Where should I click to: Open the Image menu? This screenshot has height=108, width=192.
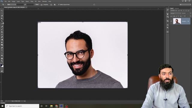click(13, 1)
